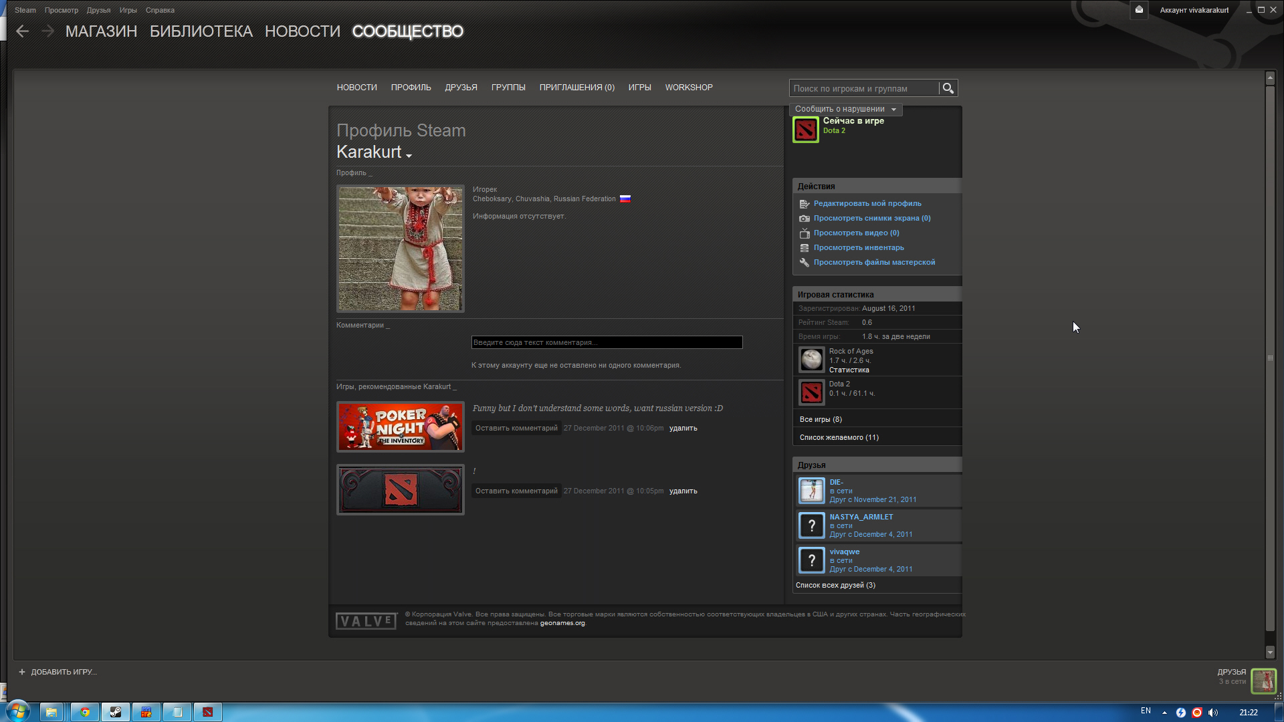
Task: Click Edit my profile link
Action: point(867,203)
